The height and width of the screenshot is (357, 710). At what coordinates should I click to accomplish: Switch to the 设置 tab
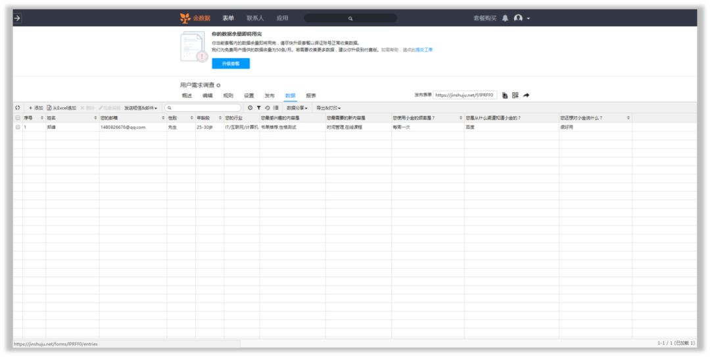(x=249, y=95)
